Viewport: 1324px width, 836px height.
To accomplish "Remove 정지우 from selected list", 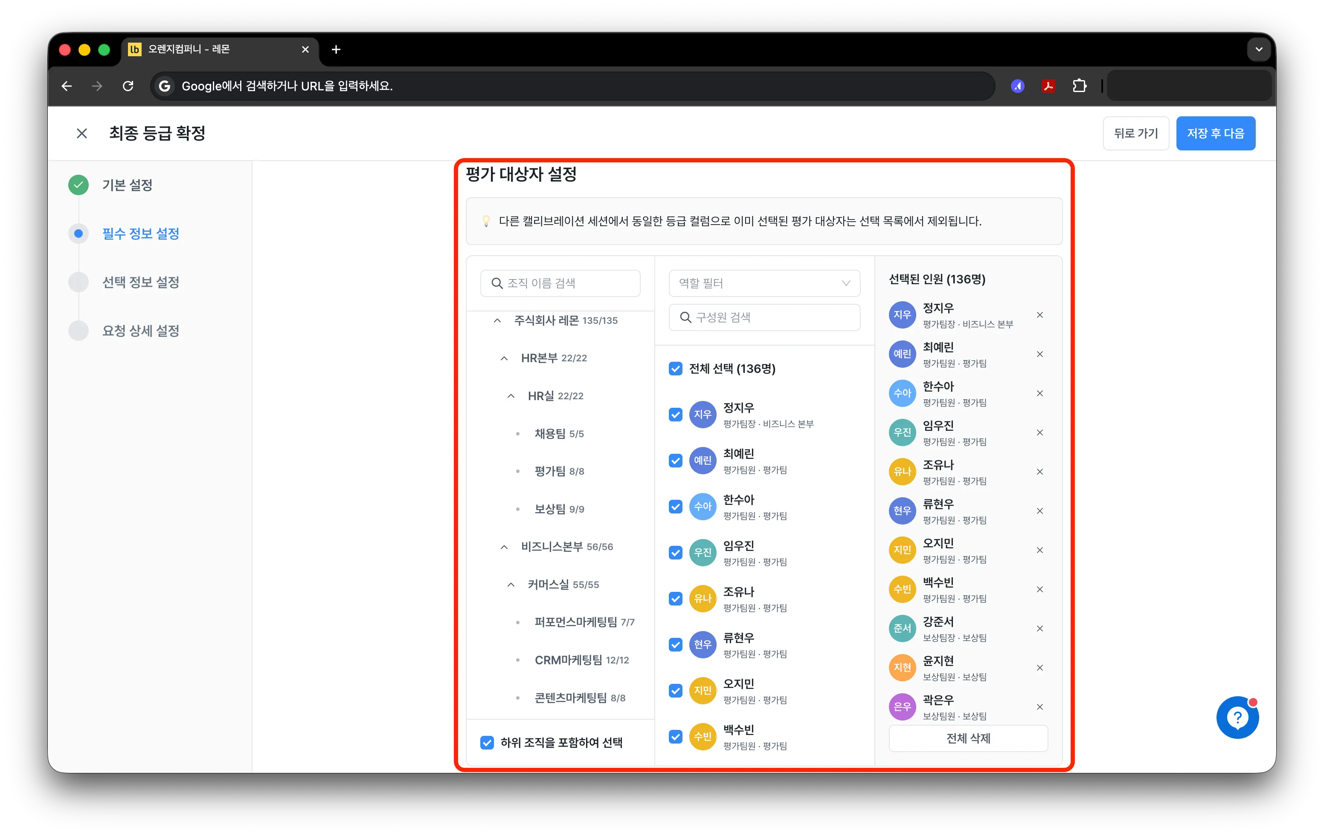I will click(1040, 315).
